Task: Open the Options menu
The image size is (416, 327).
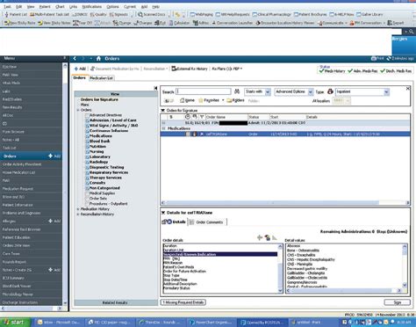Action: [112, 6]
